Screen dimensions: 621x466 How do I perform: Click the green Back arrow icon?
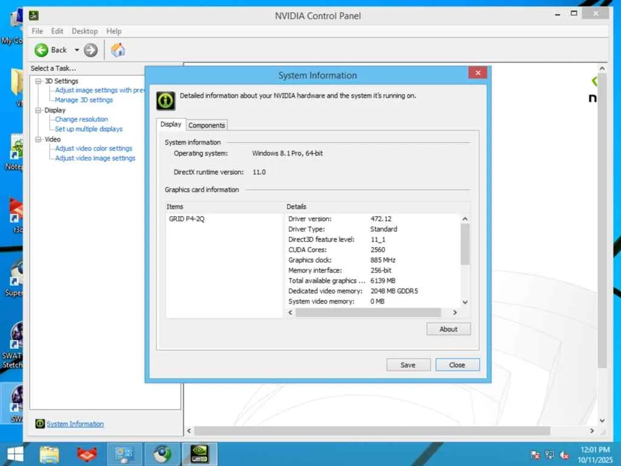[41, 50]
